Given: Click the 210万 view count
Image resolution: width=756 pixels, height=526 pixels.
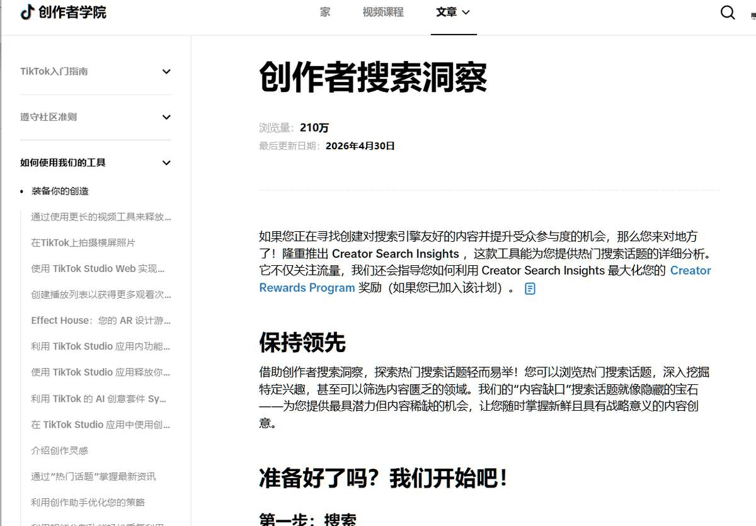Looking at the screenshot, I should (x=314, y=128).
